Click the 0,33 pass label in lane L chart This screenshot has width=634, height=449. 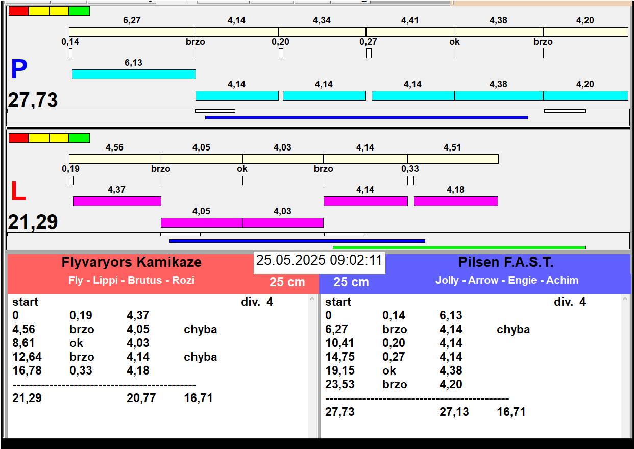[410, 169]
